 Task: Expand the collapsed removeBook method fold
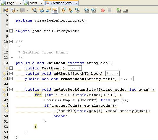coord(11,79)
